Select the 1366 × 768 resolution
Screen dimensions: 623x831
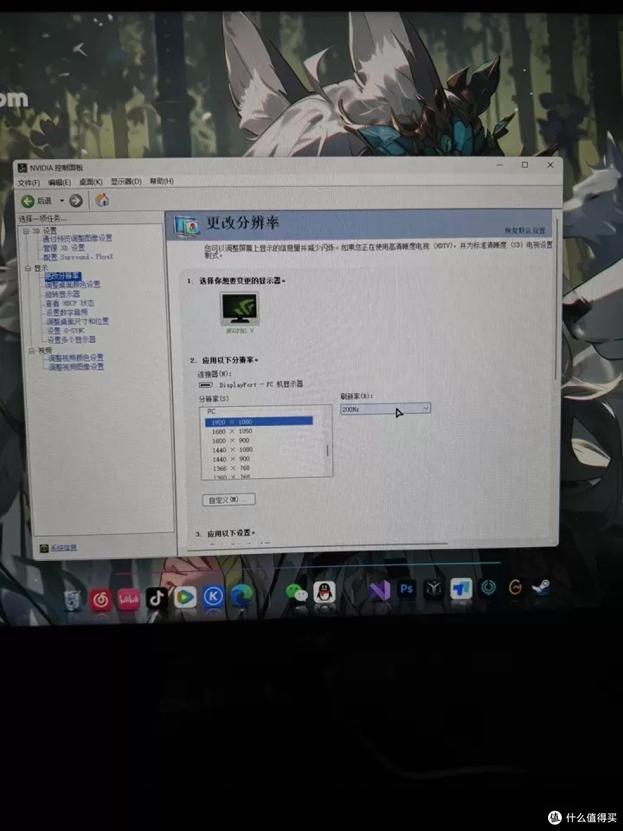click(231, 468)
